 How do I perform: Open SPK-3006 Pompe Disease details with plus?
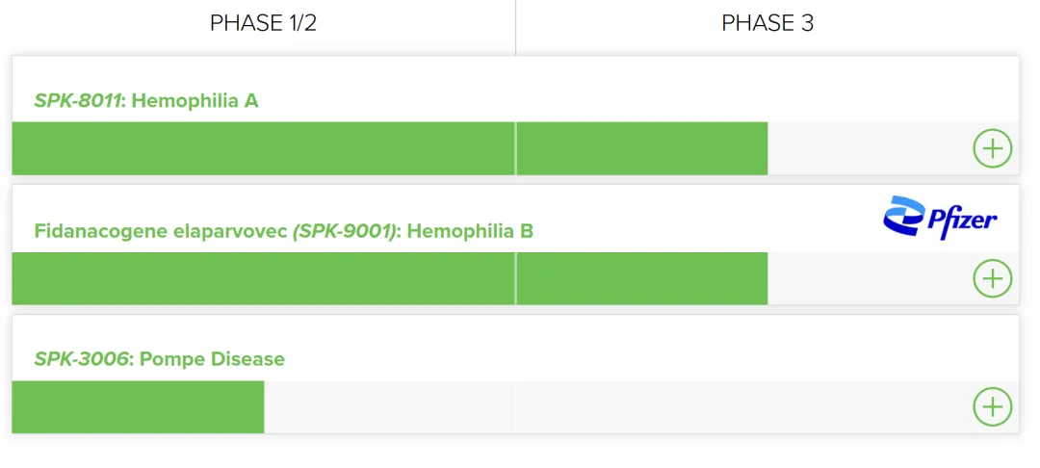992,406
